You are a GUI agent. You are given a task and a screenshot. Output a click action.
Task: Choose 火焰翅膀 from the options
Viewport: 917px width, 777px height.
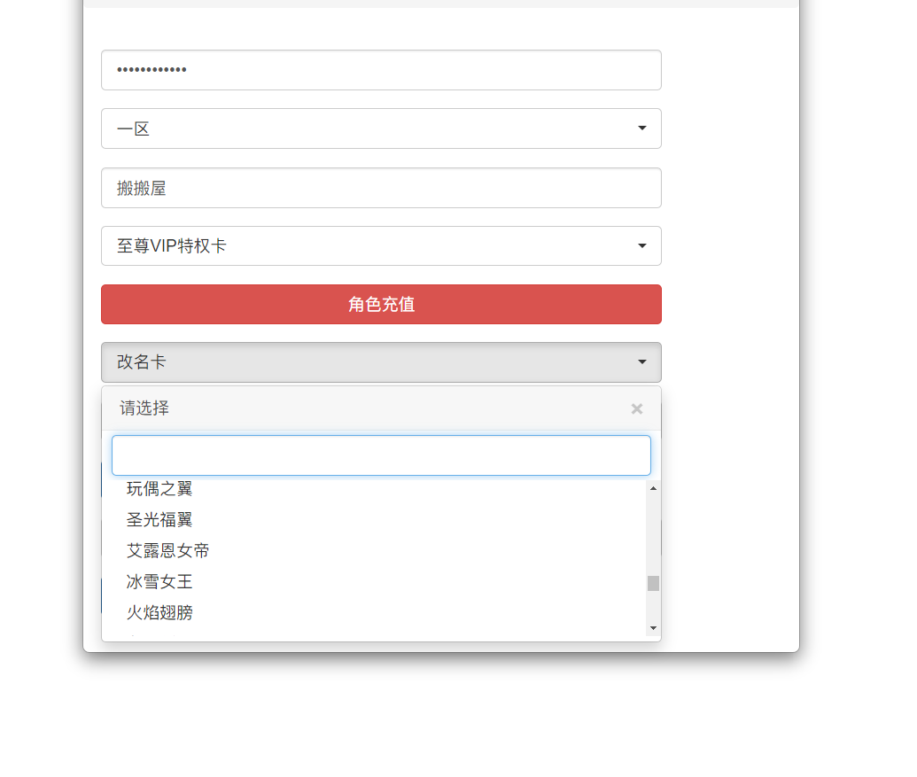(x=159, y=613)
